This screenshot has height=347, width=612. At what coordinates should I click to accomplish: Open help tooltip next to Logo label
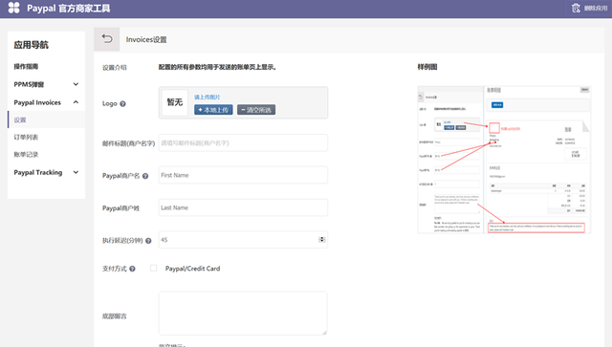coord(122,104)
